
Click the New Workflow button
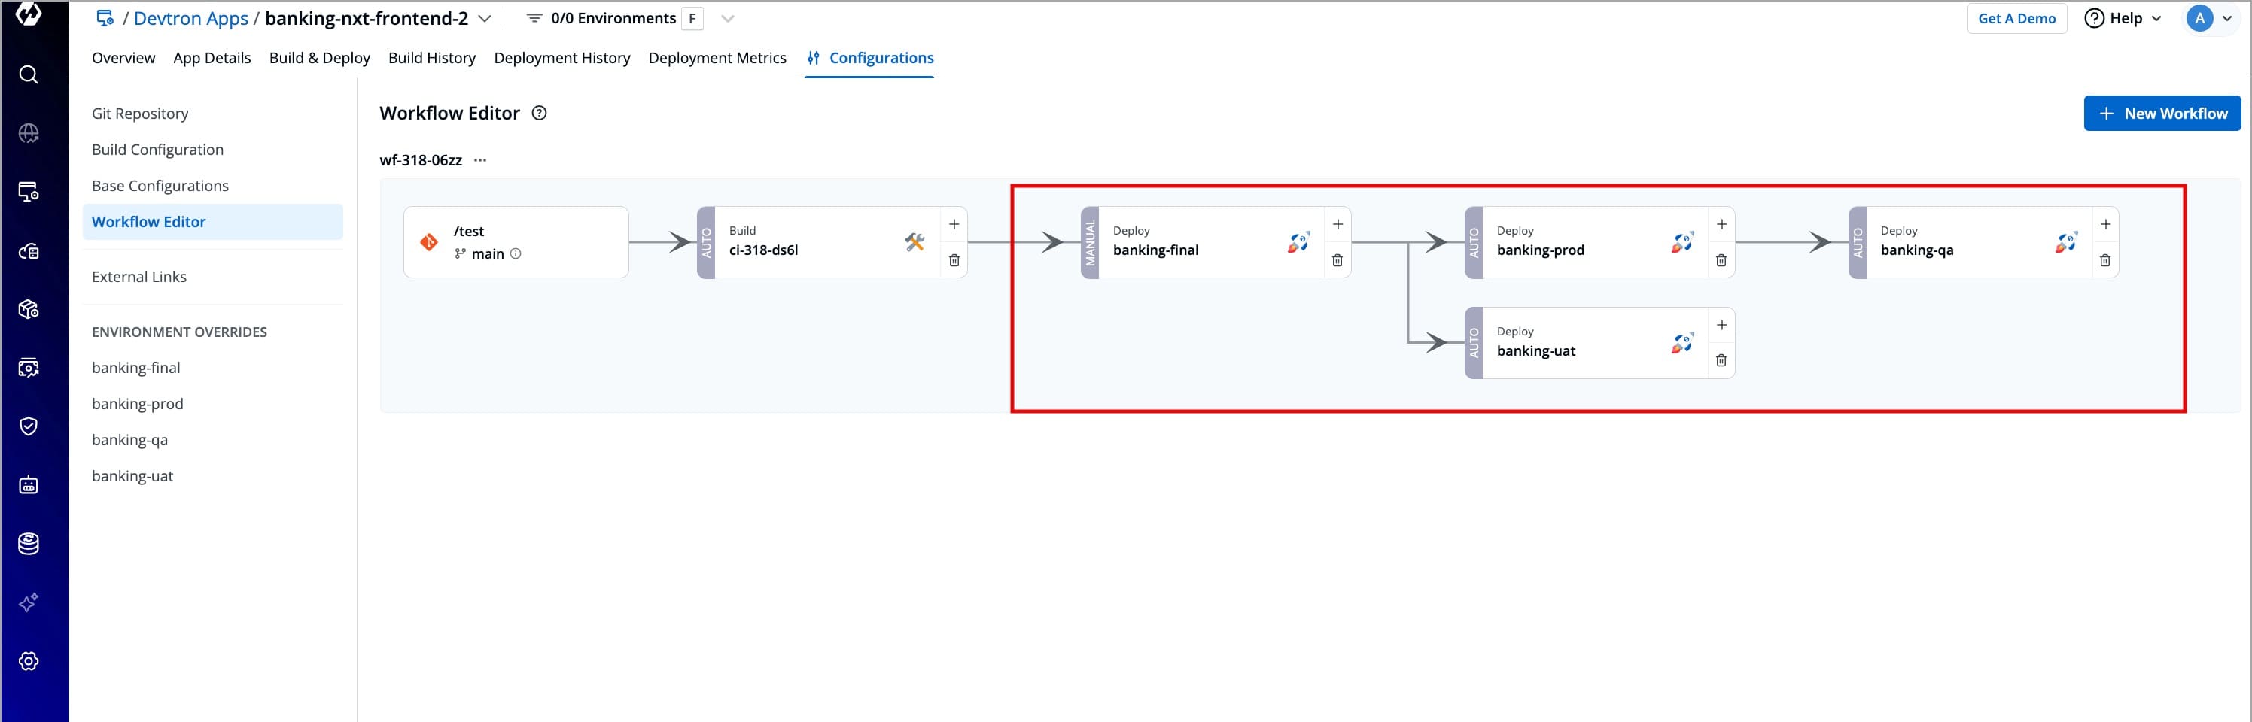2161,114
